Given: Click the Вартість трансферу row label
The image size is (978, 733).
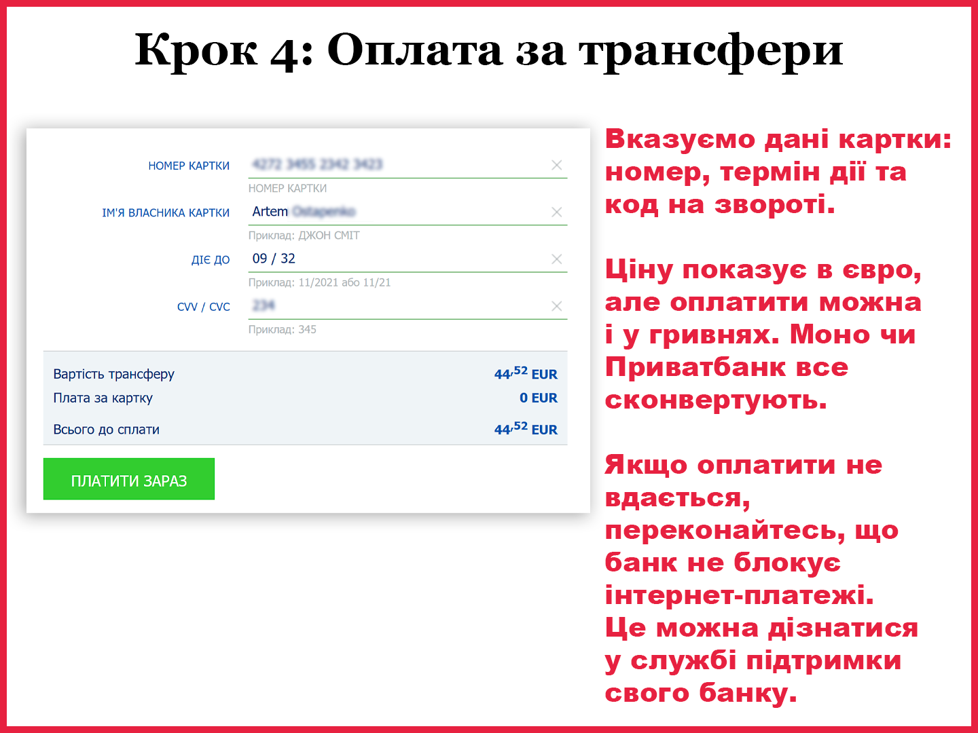Looking at the screenshot, I should click(114, 374).
